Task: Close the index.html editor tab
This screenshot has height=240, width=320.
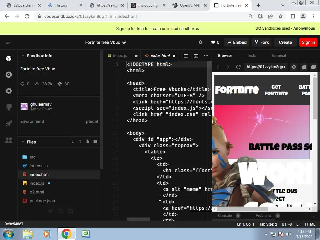Action: (174, 56)
